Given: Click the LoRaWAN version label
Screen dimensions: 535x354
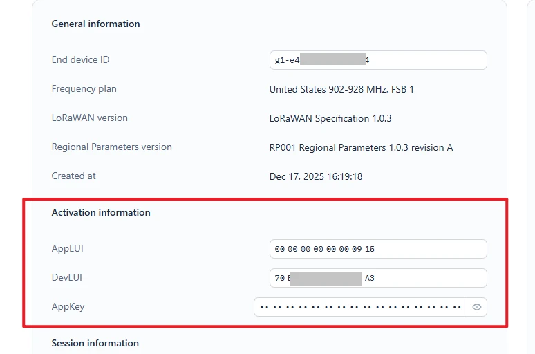Looking at the screenshot, I should (x=89, y=118).
